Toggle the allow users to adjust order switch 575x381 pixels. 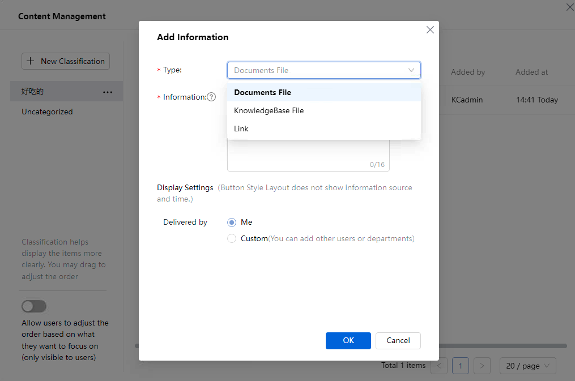click(x=34, y=306)
